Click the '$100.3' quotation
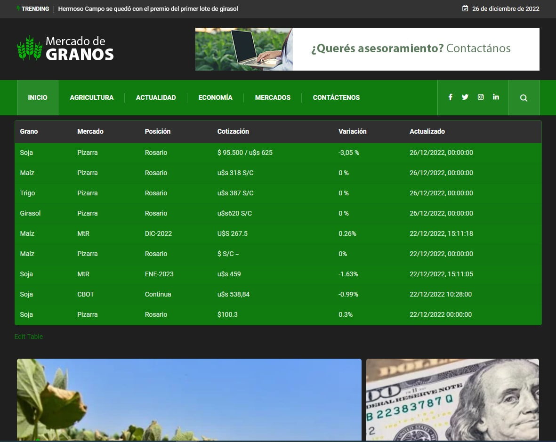 (x=227, y=314)
